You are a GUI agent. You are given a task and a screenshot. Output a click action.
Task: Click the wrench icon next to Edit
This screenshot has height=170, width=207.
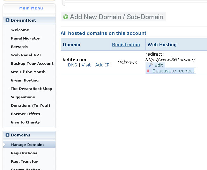150,65
